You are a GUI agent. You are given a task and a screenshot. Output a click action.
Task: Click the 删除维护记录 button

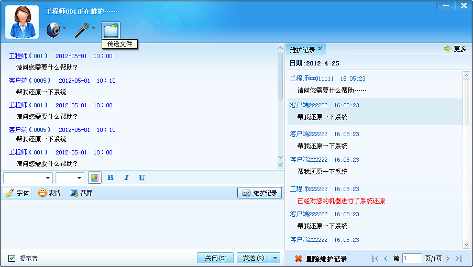321,259
